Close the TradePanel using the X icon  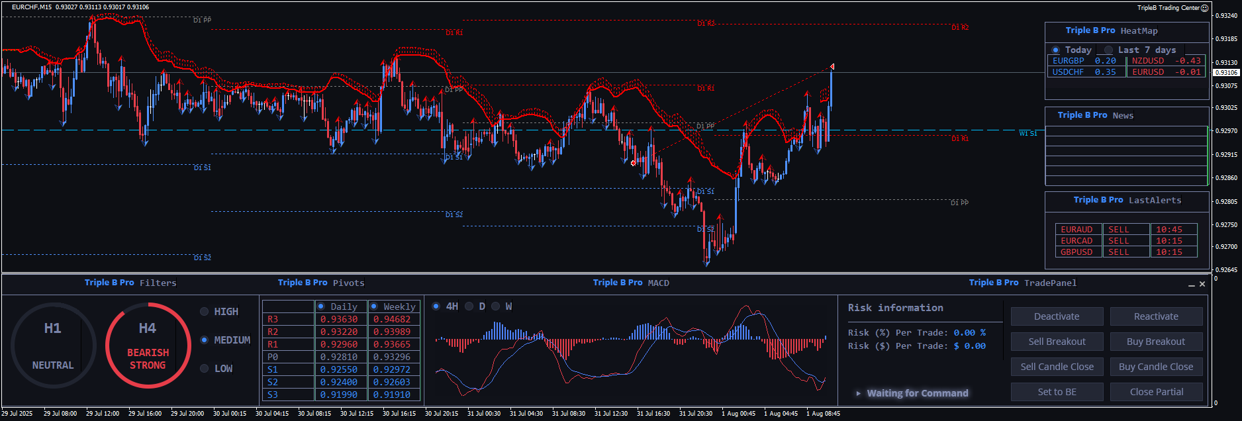click(x=1202, y=284)
